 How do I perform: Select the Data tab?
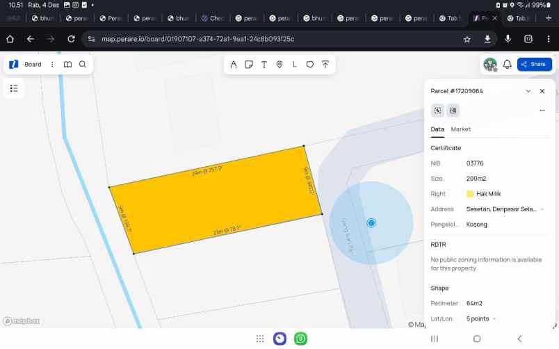coord(437,129)
